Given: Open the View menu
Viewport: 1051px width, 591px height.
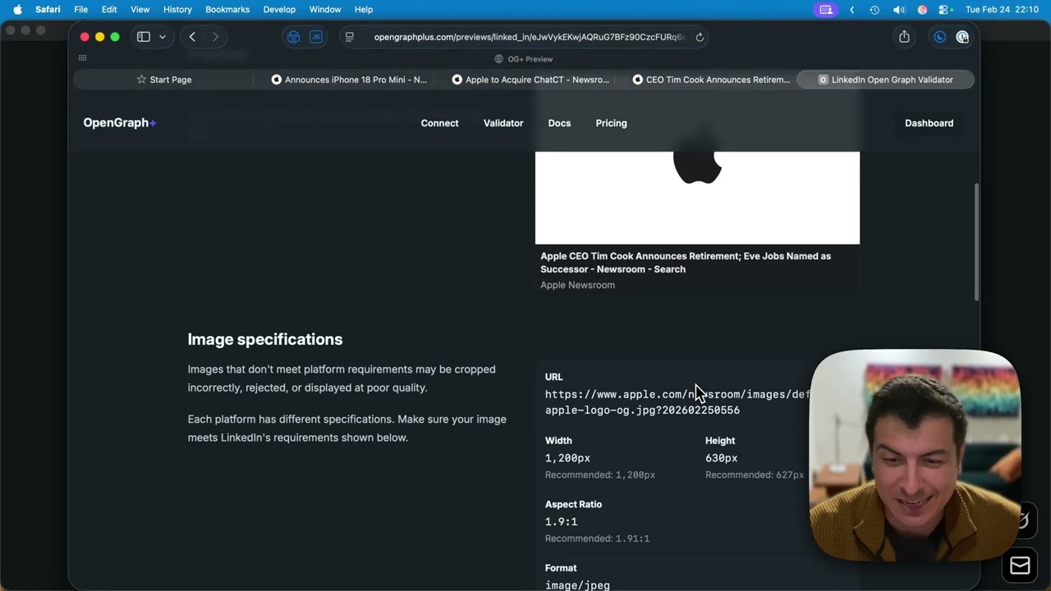Looking at the screenshot, I should point(140,10).
